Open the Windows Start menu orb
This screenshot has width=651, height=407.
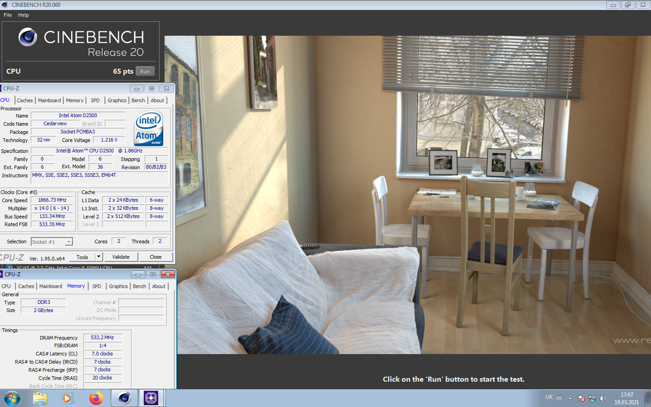pos(12,398)
